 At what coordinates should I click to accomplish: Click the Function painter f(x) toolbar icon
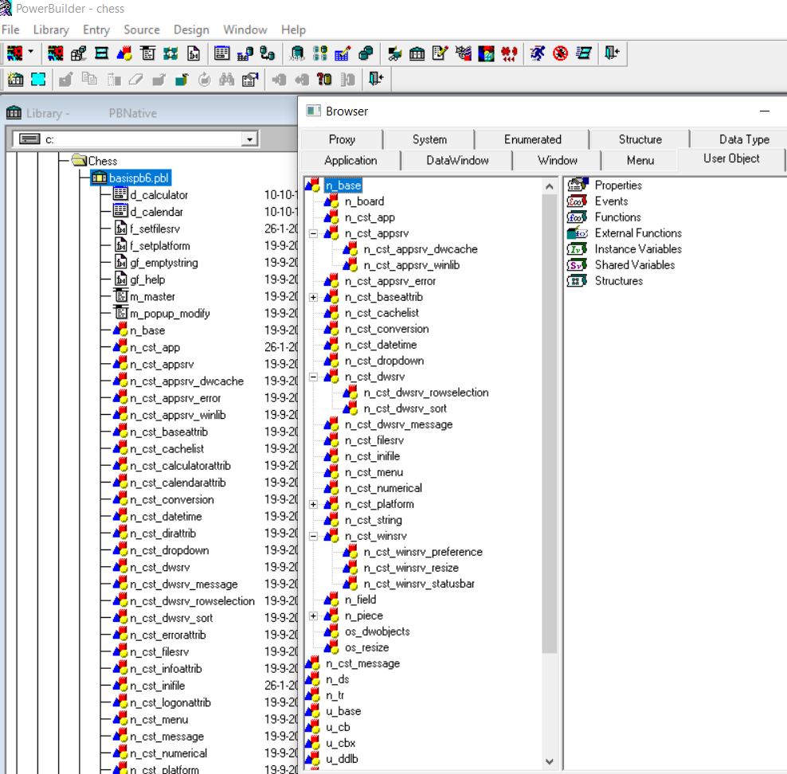(194, 53)
